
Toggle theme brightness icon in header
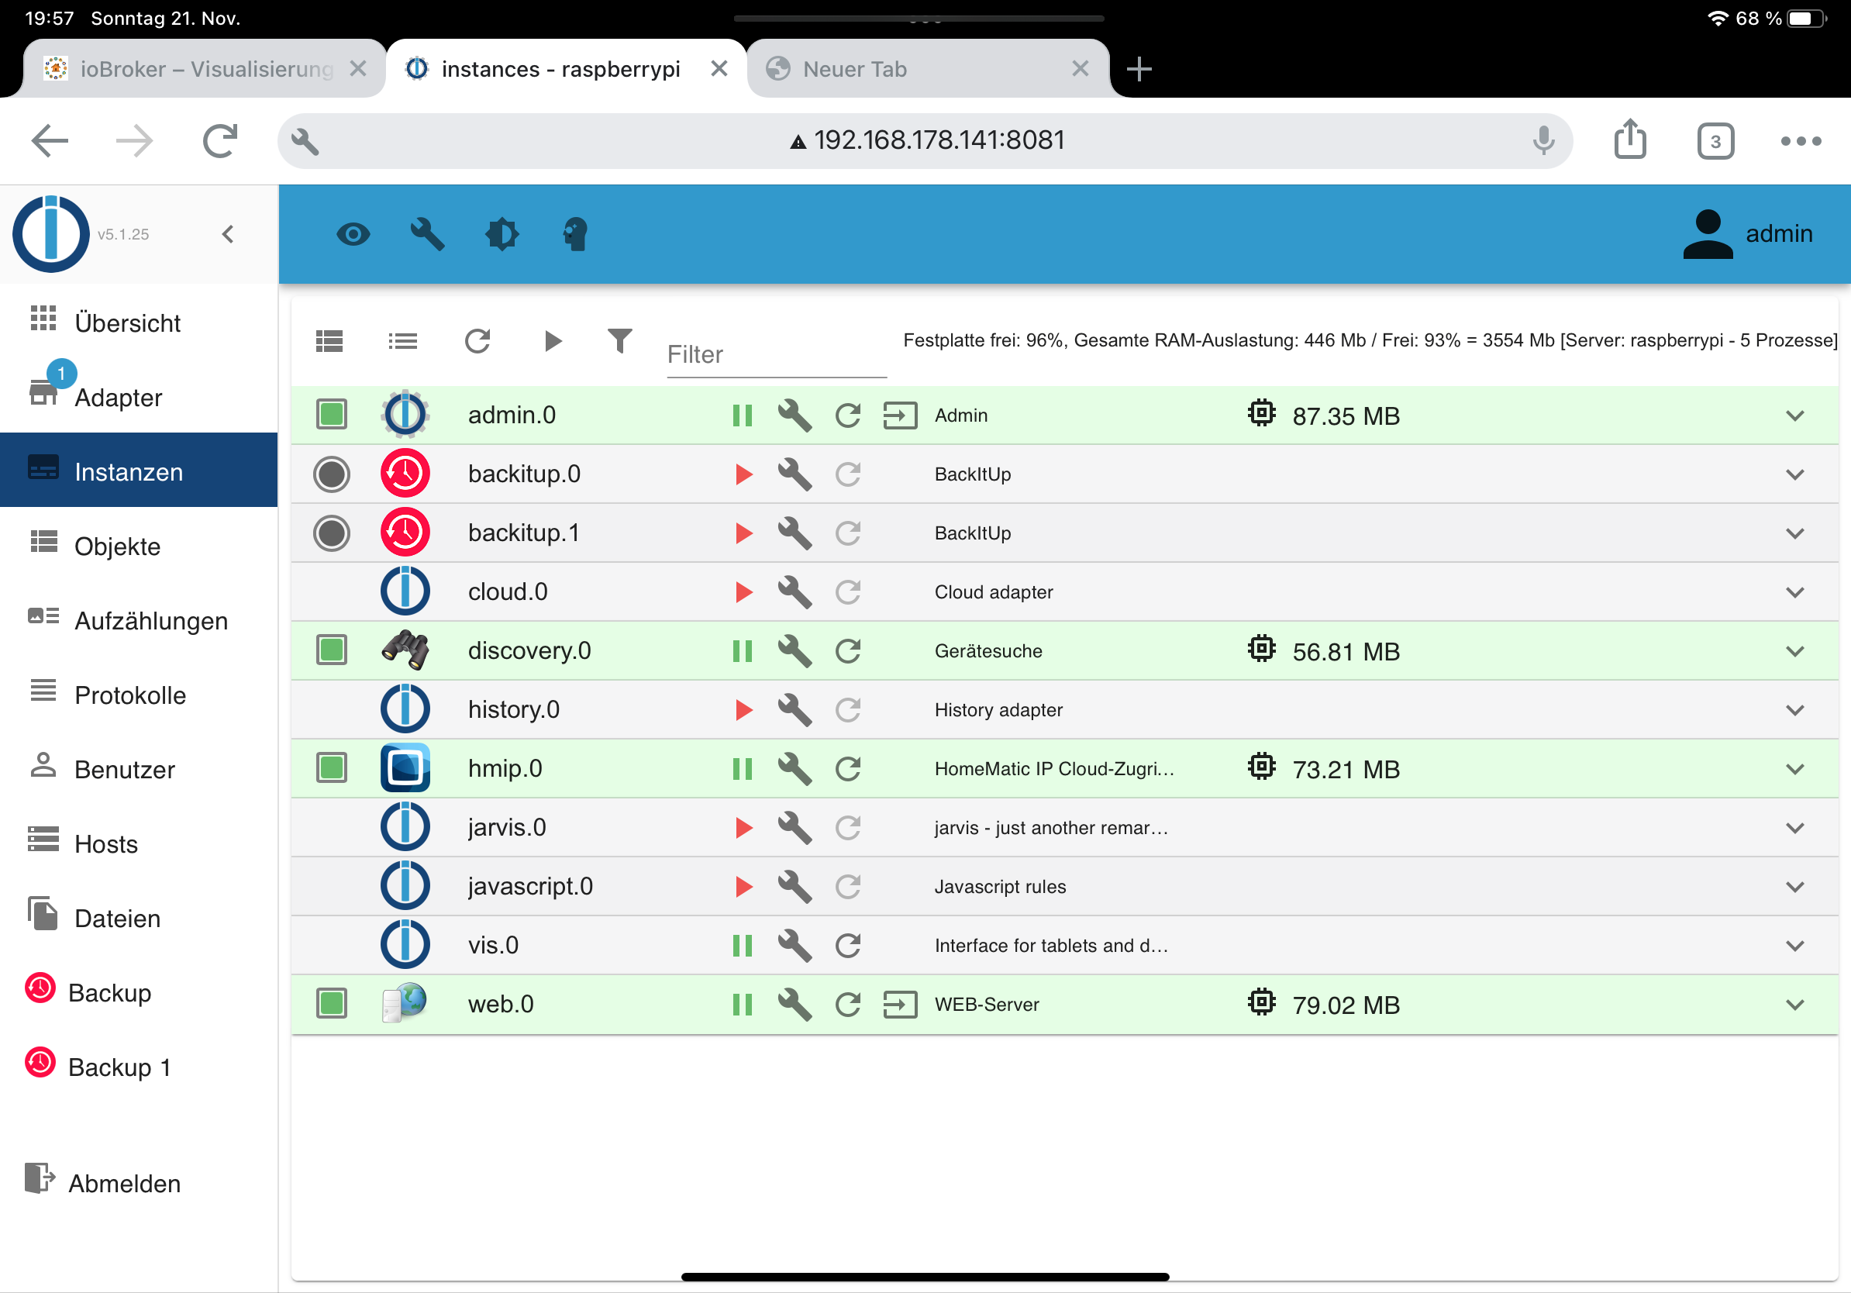(502, 235)
